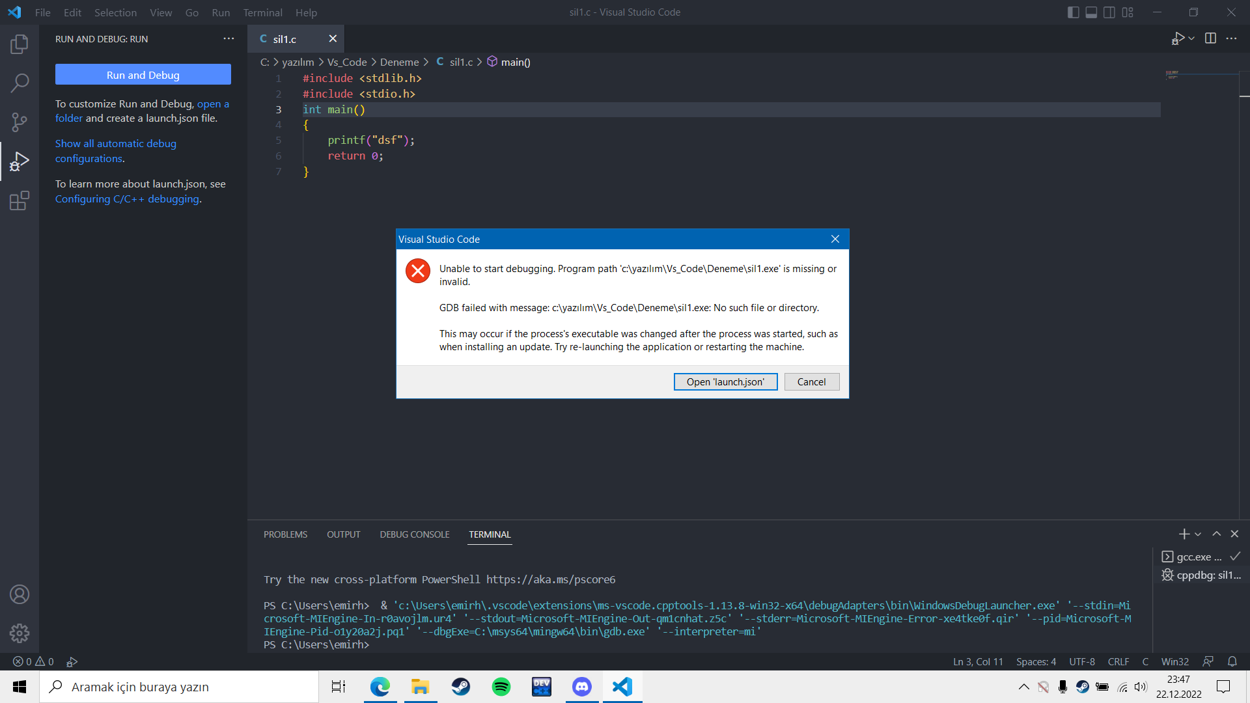Screen dimensions: 1250x703
Task: Open Microsoft Edge from taskbar
Action: tap(380, 687)
